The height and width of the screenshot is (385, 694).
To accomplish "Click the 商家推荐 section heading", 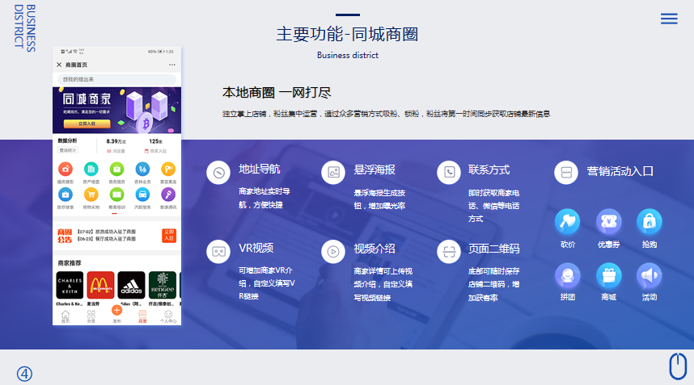I will pos(70,262).
